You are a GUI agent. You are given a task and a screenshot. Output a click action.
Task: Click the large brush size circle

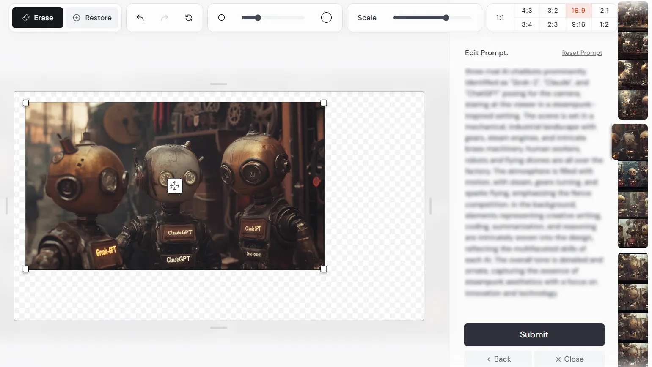[326, 18]
